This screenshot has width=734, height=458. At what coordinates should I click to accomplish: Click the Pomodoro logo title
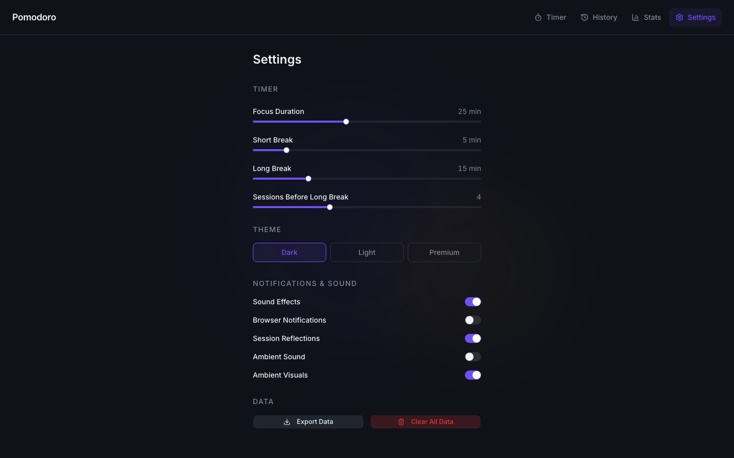34,17
